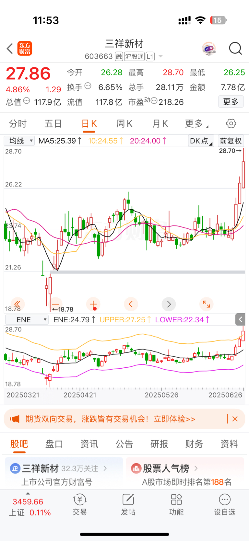
Task: Switch to 财务 tab
Action: click(194, 444)
